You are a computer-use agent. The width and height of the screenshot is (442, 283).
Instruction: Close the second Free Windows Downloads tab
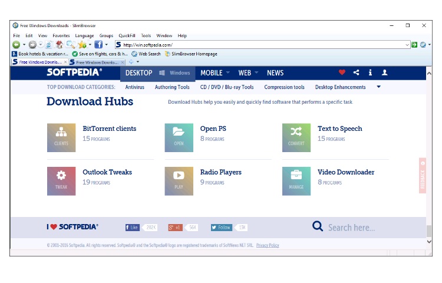pos(123,62)
